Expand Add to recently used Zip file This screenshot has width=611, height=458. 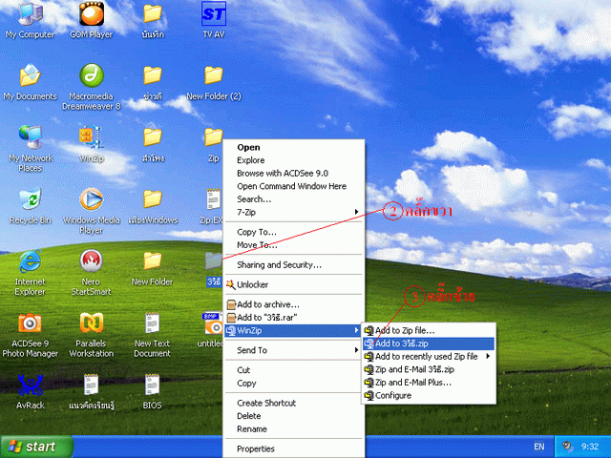tap(429, 356)
